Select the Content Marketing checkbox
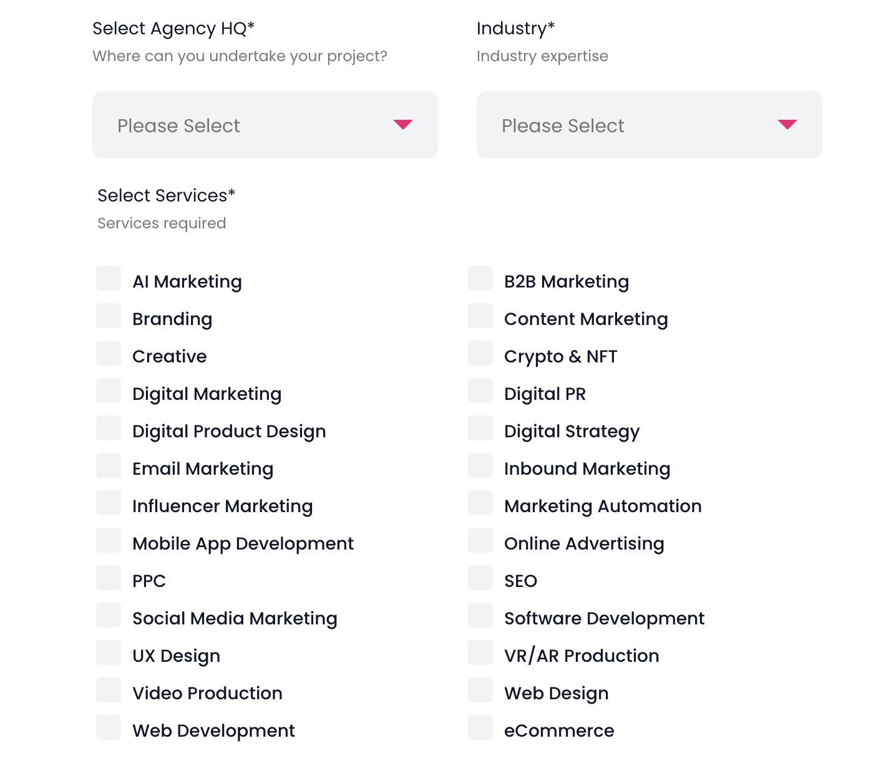886x771 pixels. point(480,316)
